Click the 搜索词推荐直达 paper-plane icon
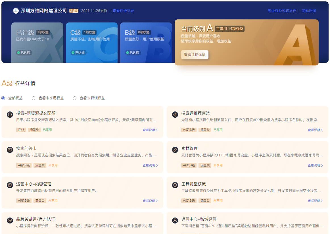Viewport: 330px width, 234px height. pyautogui.click(x=175, y=115)
